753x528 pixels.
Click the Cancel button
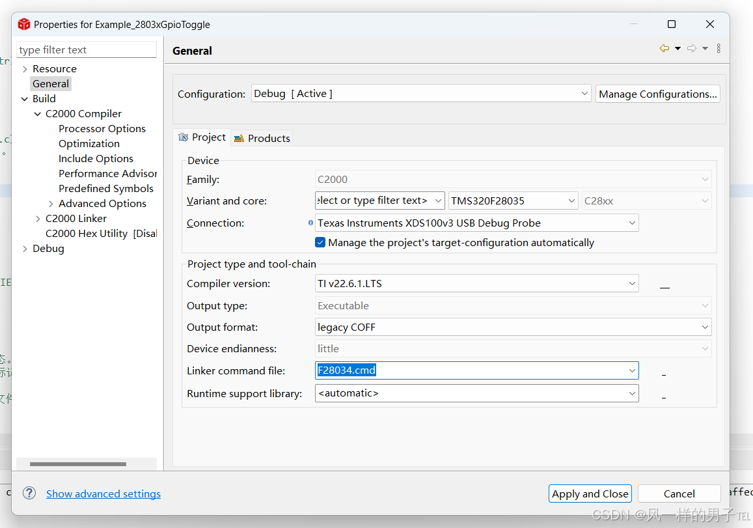[x=679, y=493]
